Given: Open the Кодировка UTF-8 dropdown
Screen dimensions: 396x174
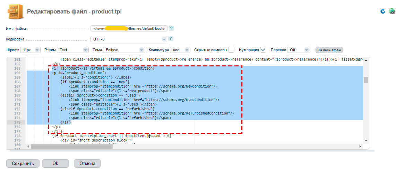Looking at the screenshot, I should [129, 39].
